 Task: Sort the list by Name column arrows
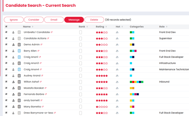pos(33,27)
